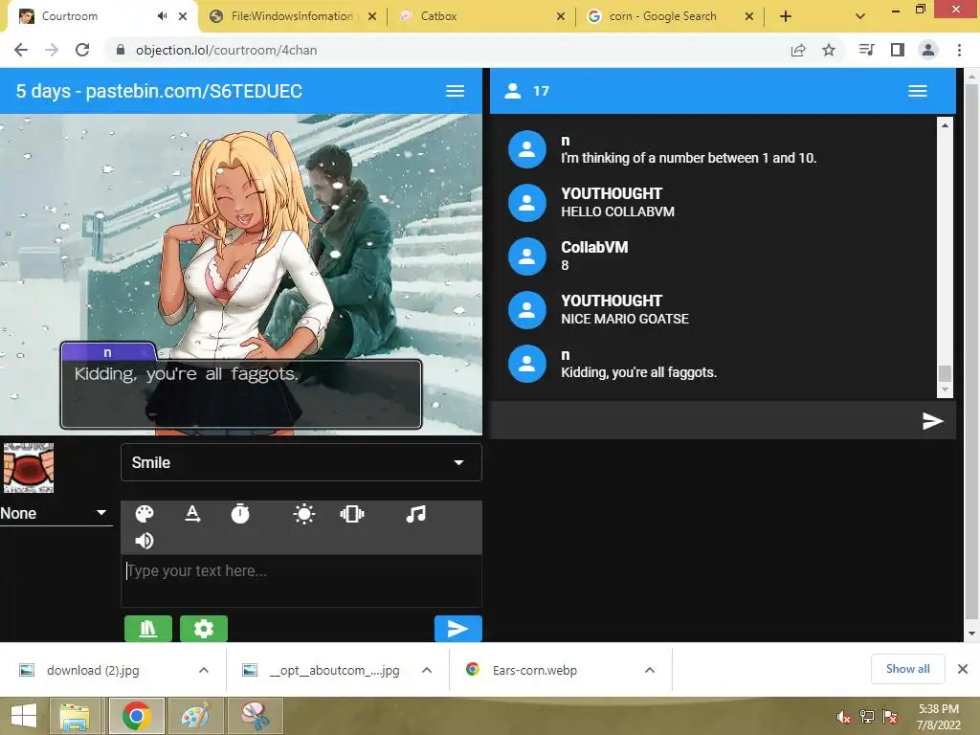Click the Chrome taskbar icon
Screen dimensions: 980x735
(136, 716)
